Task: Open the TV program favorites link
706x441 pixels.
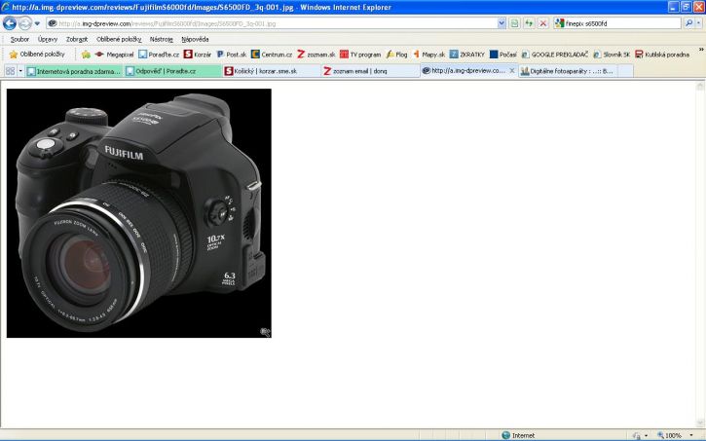Action: pyautogui.click(x=359, y=55)
